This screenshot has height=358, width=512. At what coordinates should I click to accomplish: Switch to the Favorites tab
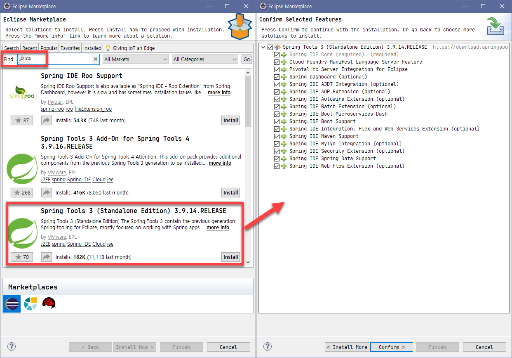pyautogui.click(x=70, y=48)
